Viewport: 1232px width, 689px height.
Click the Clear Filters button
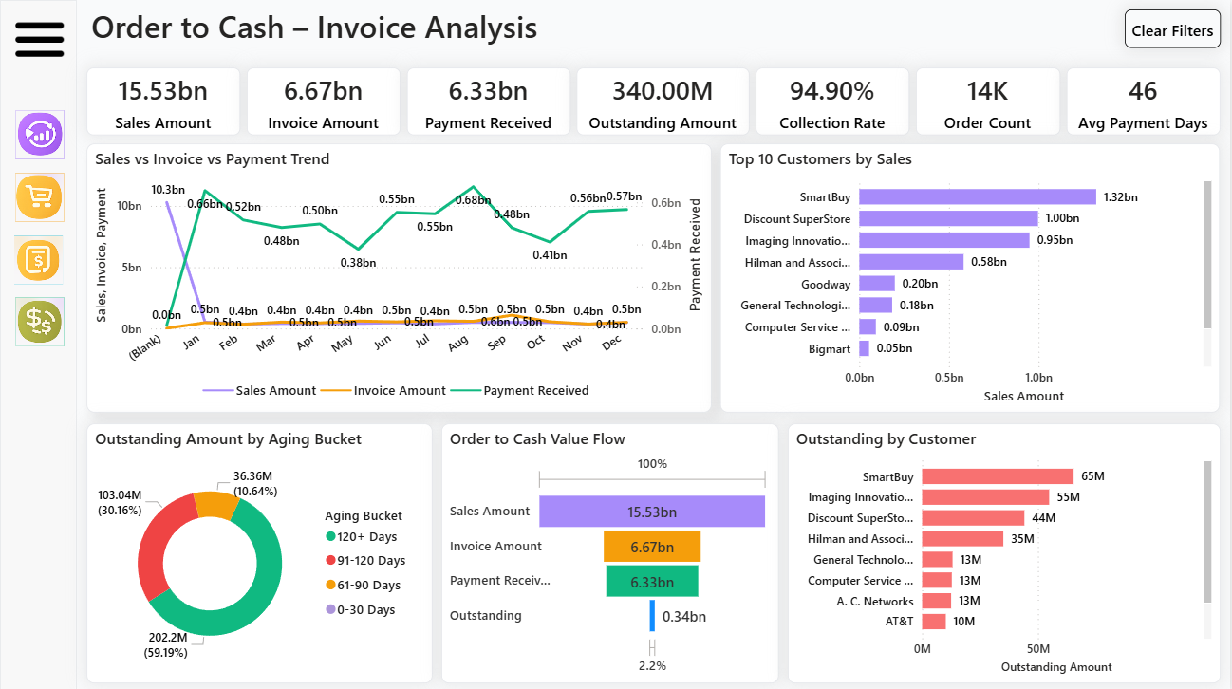point(1172,29)
